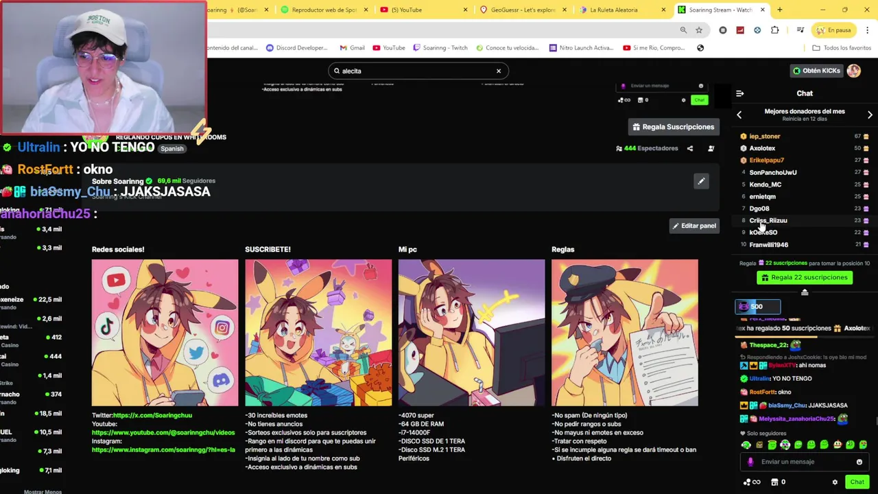Collapse the leaderboard with the eject arrow

point(805,293)
